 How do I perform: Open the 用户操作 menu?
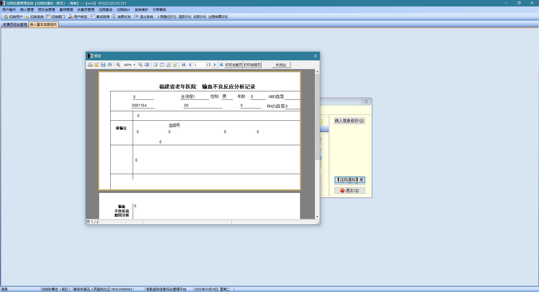(9, 10)
